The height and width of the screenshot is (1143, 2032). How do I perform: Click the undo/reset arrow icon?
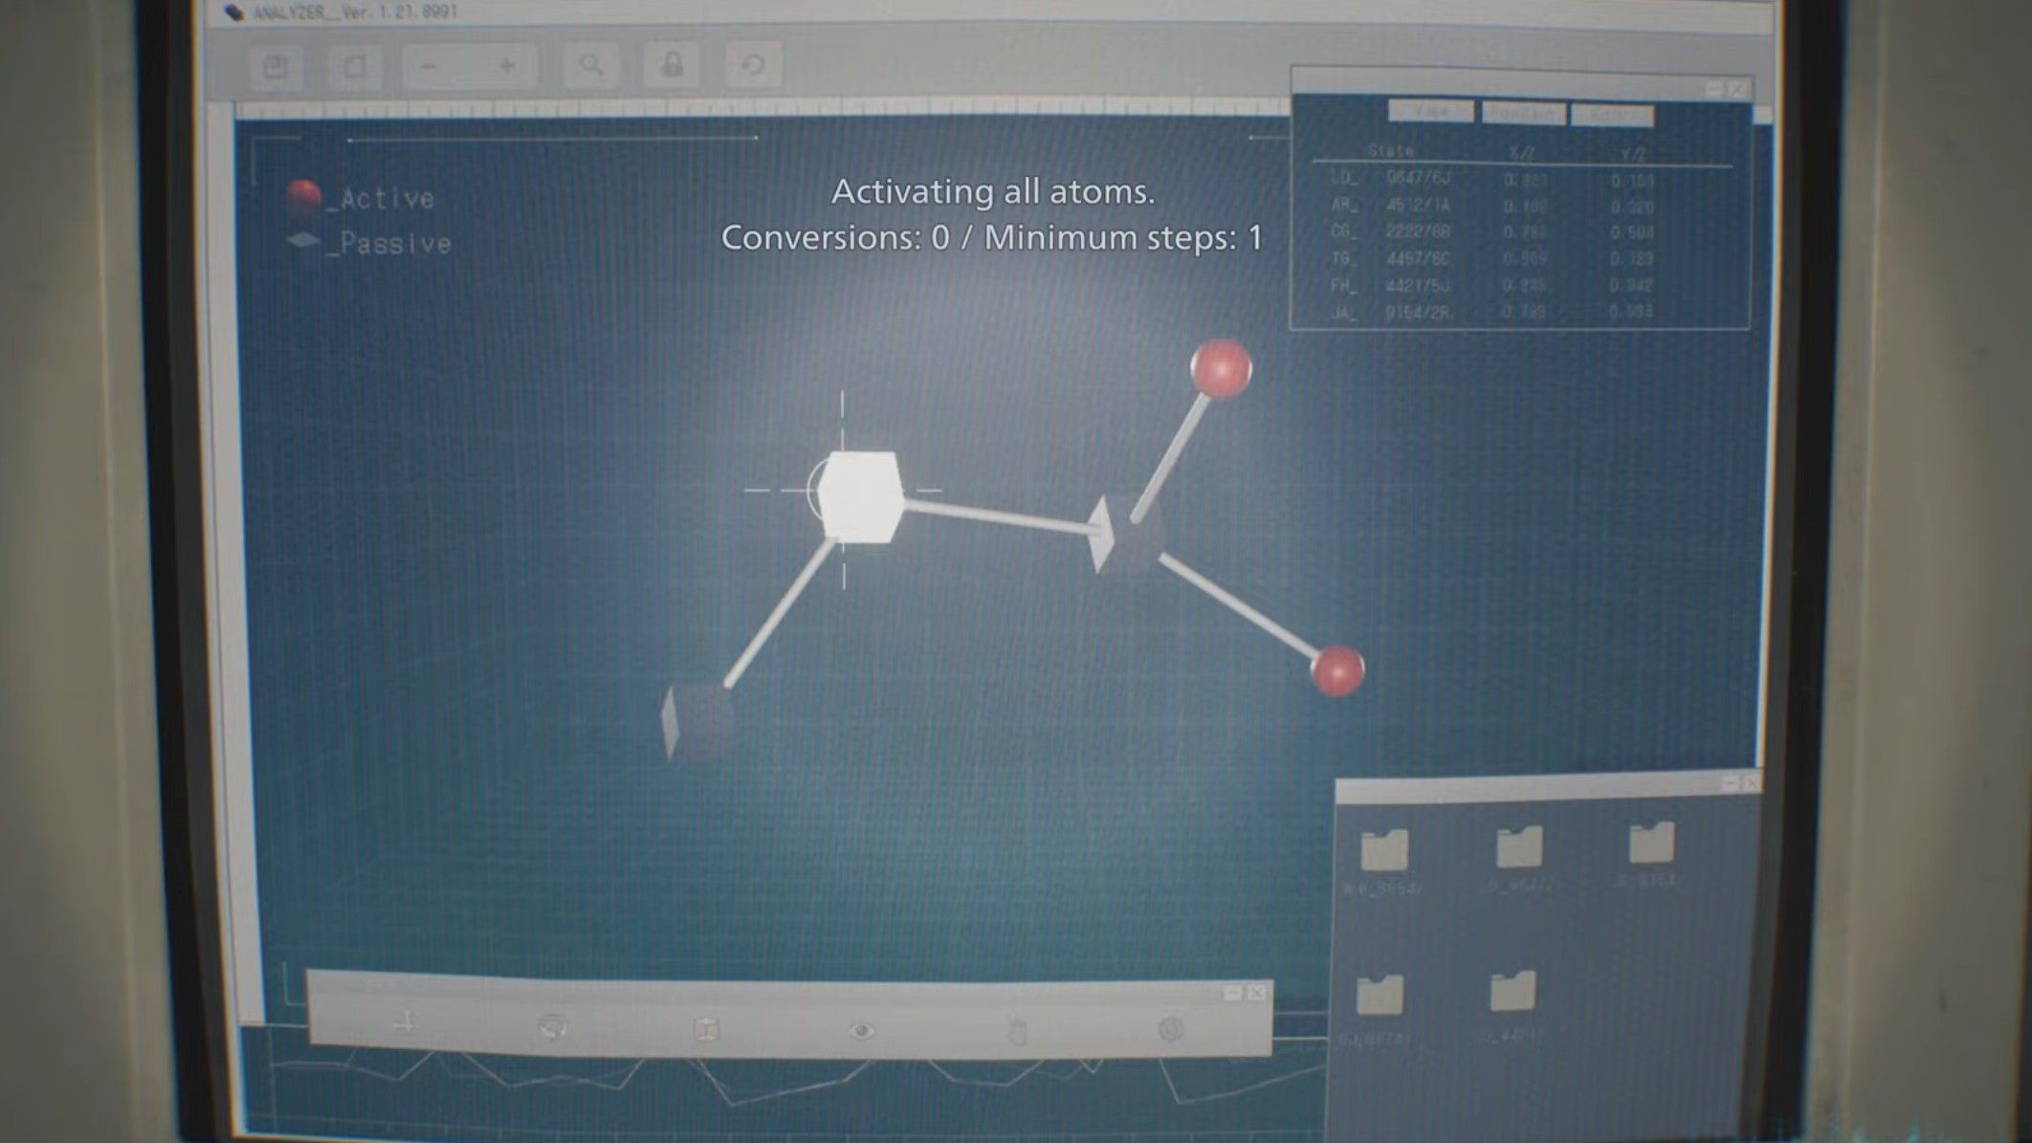point(753,65)
